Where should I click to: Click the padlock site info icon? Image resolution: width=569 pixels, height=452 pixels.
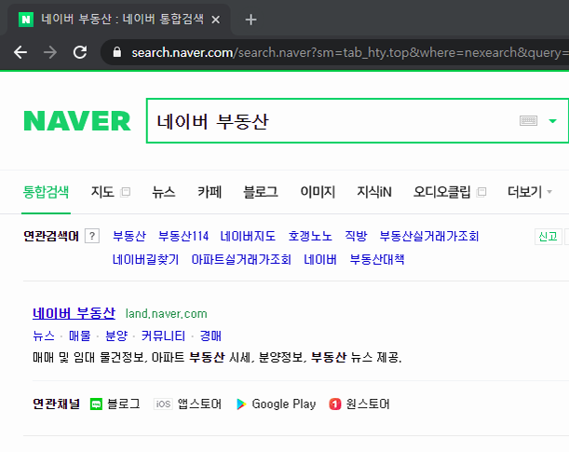[x=116, y=52]
